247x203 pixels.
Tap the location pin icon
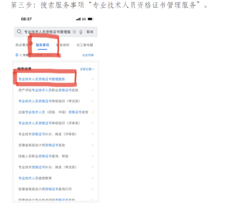[17, 55]
